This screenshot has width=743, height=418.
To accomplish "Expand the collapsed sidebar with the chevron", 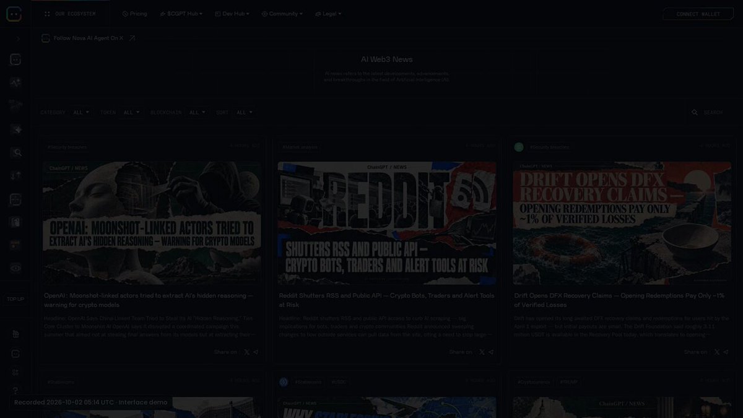I will click(18, 38).
